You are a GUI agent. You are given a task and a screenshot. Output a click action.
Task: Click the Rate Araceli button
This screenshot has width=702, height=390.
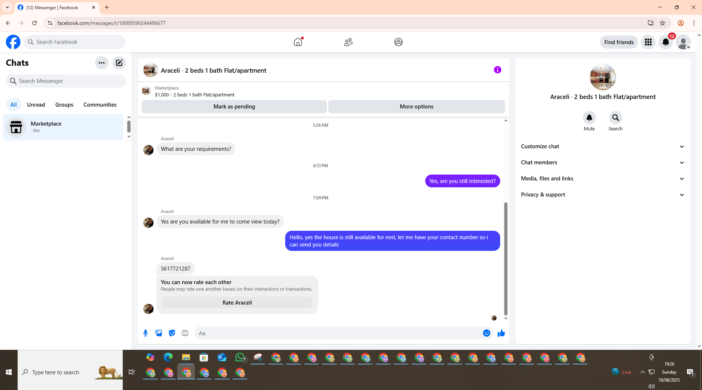pyautogui.click(x=237, y=303)
